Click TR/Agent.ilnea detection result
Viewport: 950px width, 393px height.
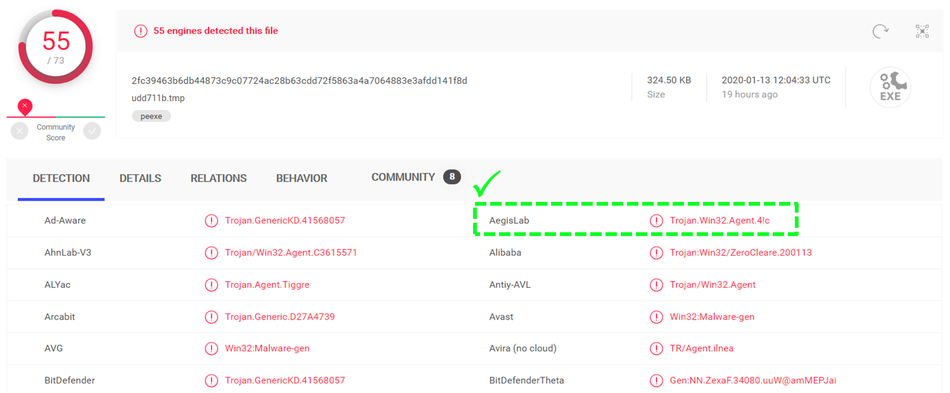702,349
